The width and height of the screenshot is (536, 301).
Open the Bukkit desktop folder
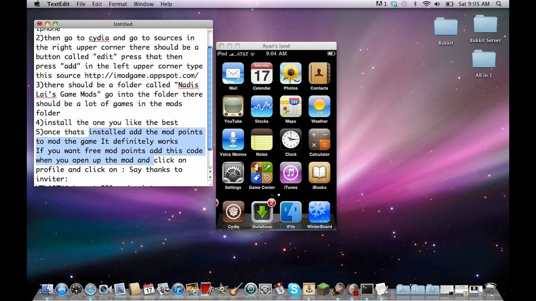coord(446,27)
